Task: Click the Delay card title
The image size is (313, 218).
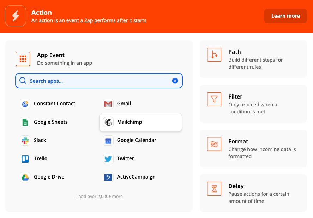Action: (x=236, y=186)
